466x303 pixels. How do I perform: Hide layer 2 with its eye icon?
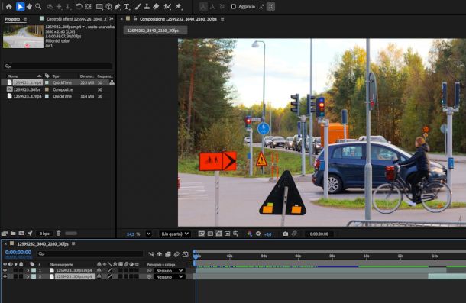pyautogui.click(x=5, y=276)
